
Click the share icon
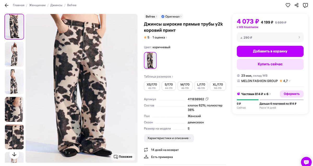tap(297, 5)
